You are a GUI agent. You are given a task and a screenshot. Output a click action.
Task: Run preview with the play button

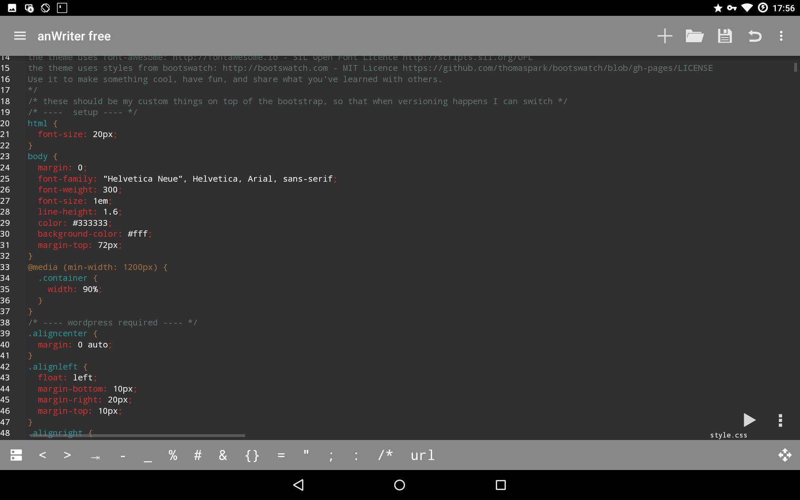pyautogui.click(x=749, y=420)
